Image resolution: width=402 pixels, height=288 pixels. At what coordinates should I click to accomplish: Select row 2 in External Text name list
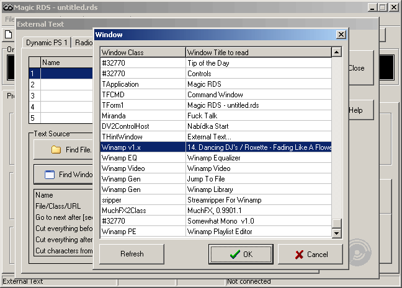coord(61,84)
